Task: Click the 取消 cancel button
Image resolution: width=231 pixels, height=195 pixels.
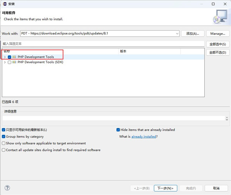Action: (x=216, y=188)
